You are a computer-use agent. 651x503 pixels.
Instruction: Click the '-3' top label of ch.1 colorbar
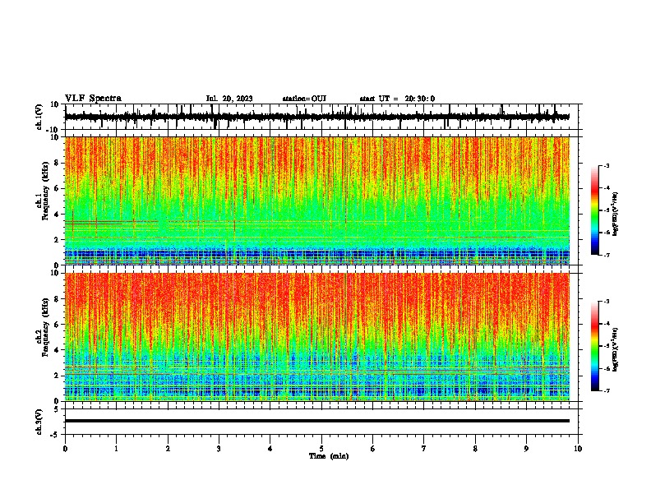pos(606,166)
